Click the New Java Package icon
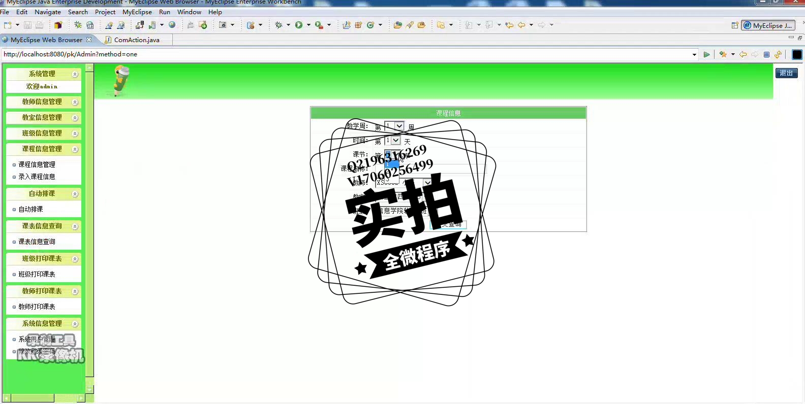 [358, 25]
